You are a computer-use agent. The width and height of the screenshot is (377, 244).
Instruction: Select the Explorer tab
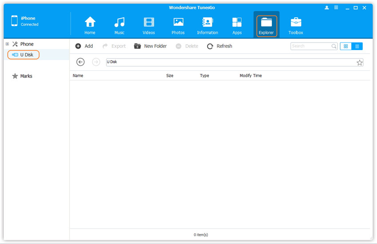coord(266,26)
